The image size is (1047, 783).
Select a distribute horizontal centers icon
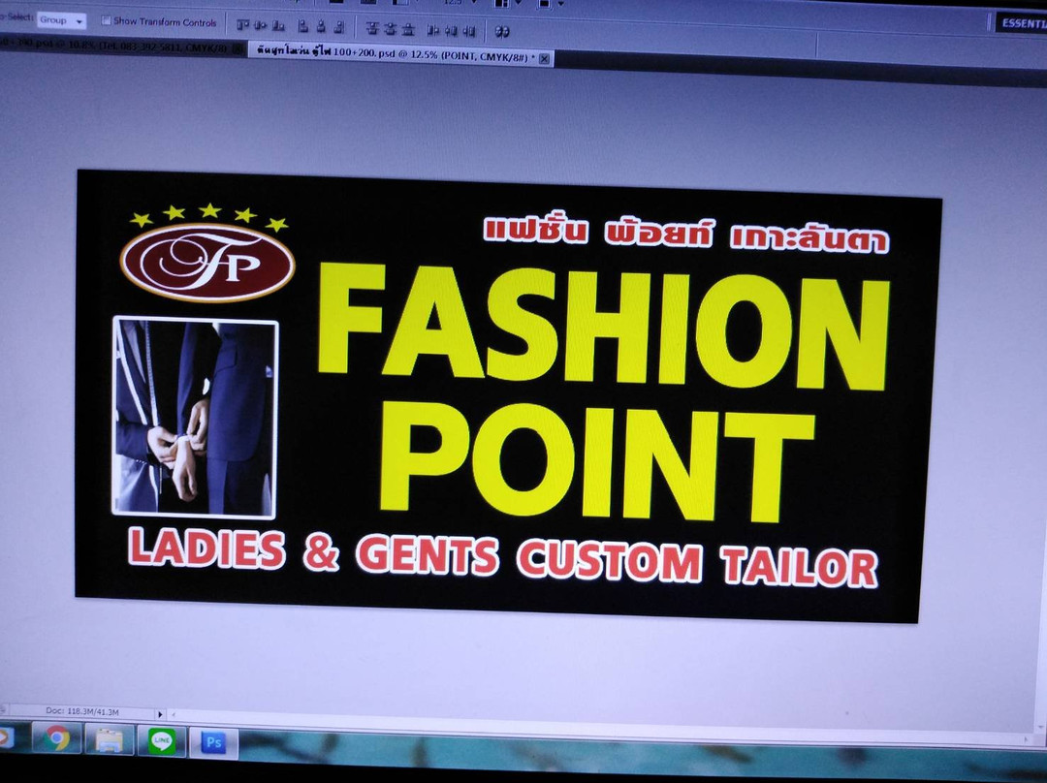tap(453, 27)
